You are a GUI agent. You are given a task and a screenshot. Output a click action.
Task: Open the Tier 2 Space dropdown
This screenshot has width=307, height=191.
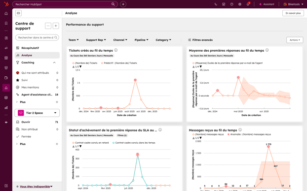click(37, 113)
